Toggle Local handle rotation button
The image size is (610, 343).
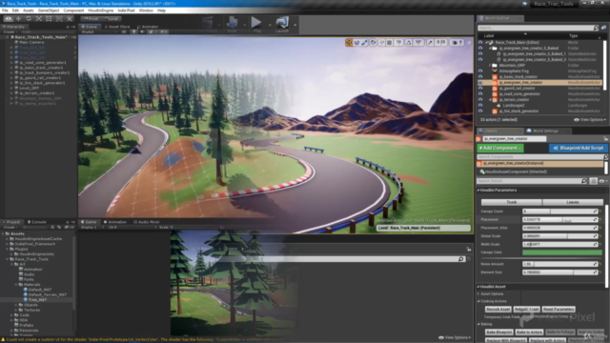[112, 18]
